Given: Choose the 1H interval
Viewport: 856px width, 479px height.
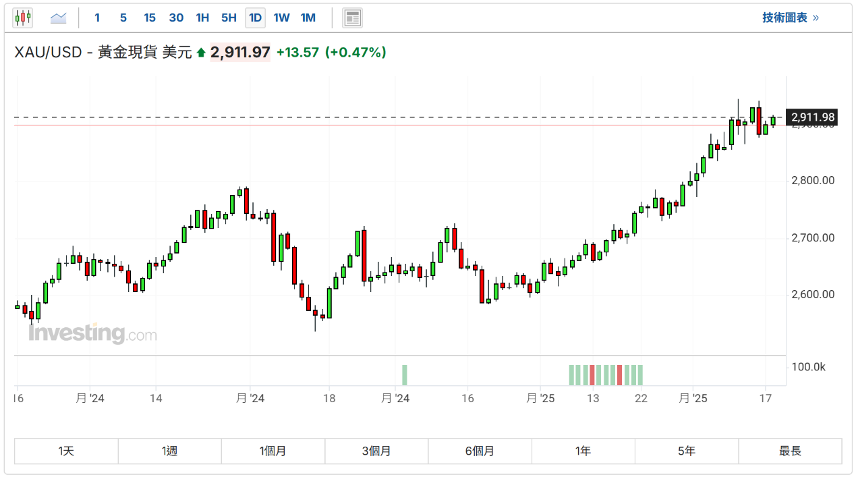Looking at the screenshot, I should click(202, 18).
